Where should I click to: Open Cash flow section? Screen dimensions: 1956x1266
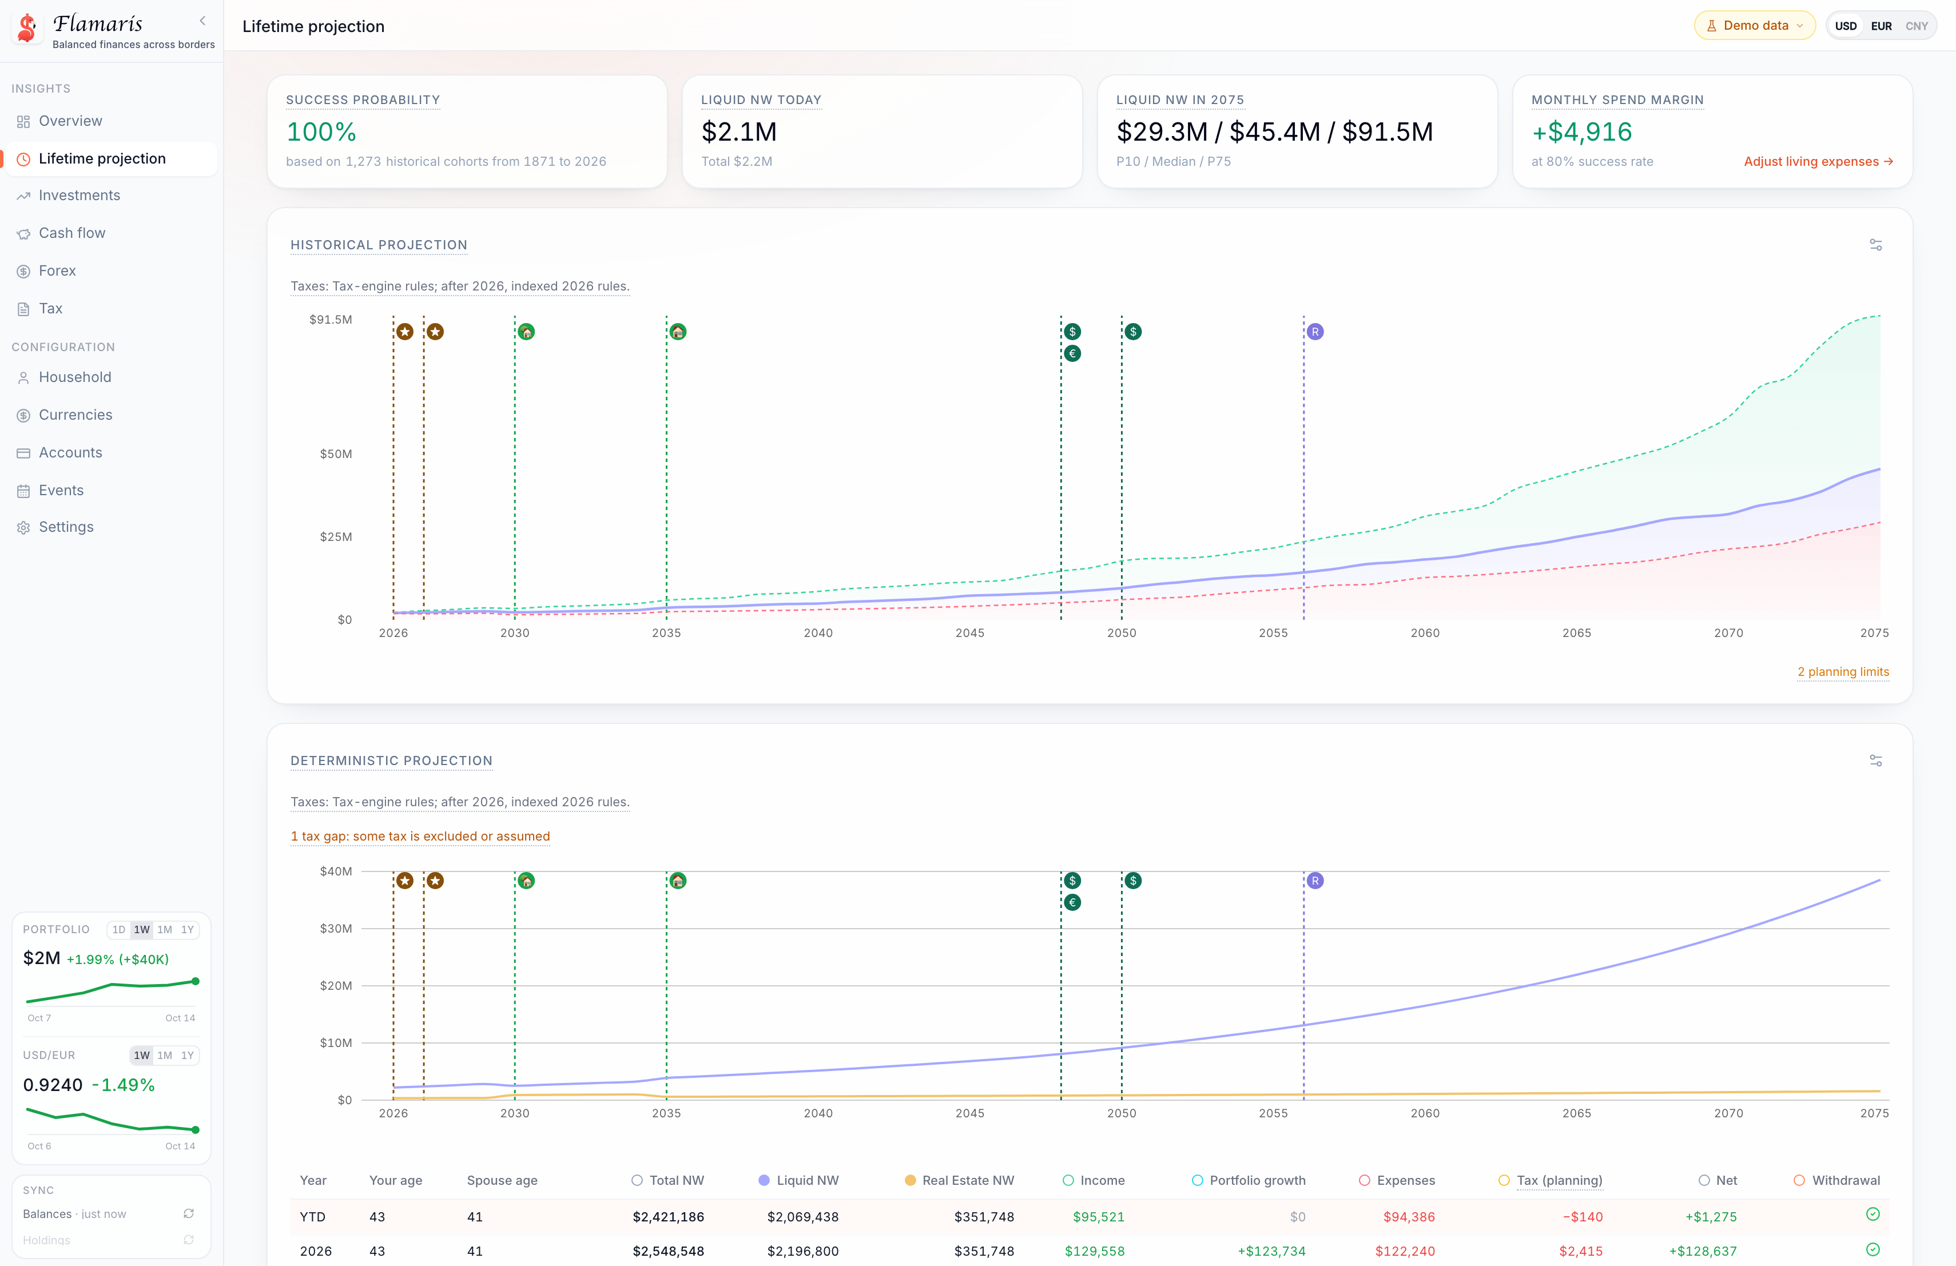click(x=111, y=233)
